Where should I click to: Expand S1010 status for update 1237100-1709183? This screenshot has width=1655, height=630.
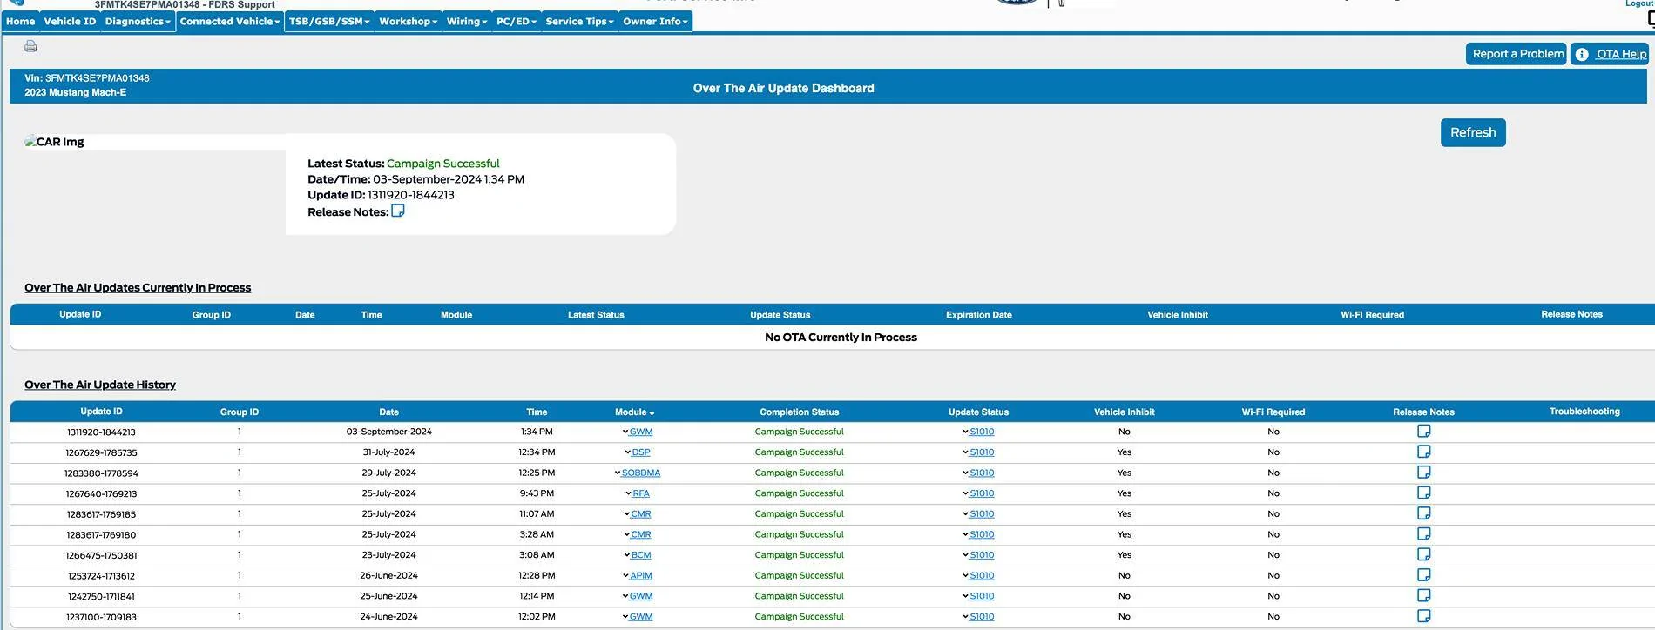(978, 617)
